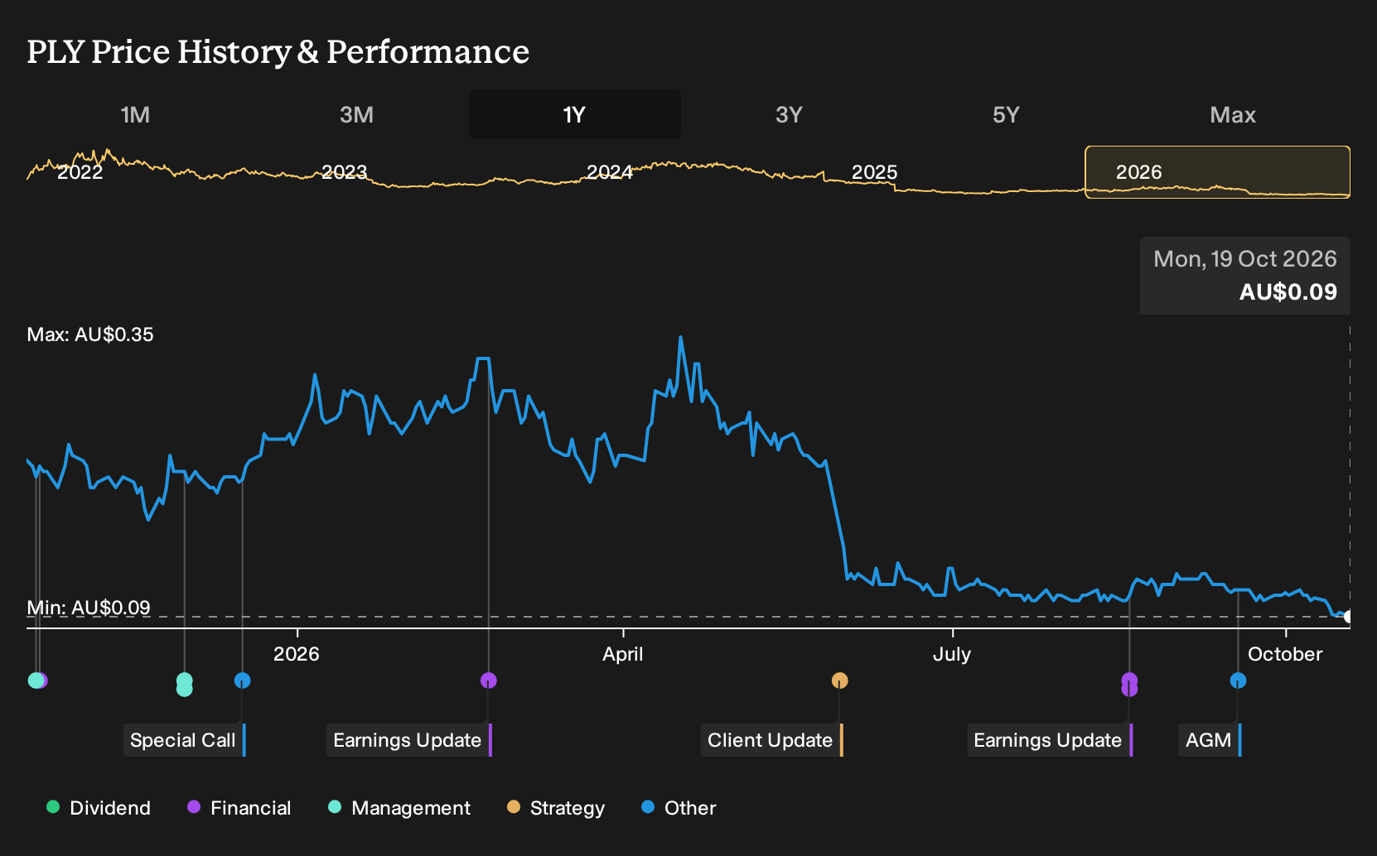1377x856 pixels.
Task: Click 2022 on the overview timeline
Action: (80, 172)
